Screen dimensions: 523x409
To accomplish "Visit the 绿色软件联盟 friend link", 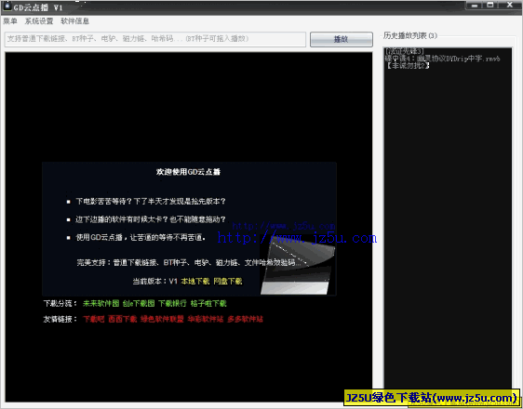I will pyautogui.click(x=162, y=319).
